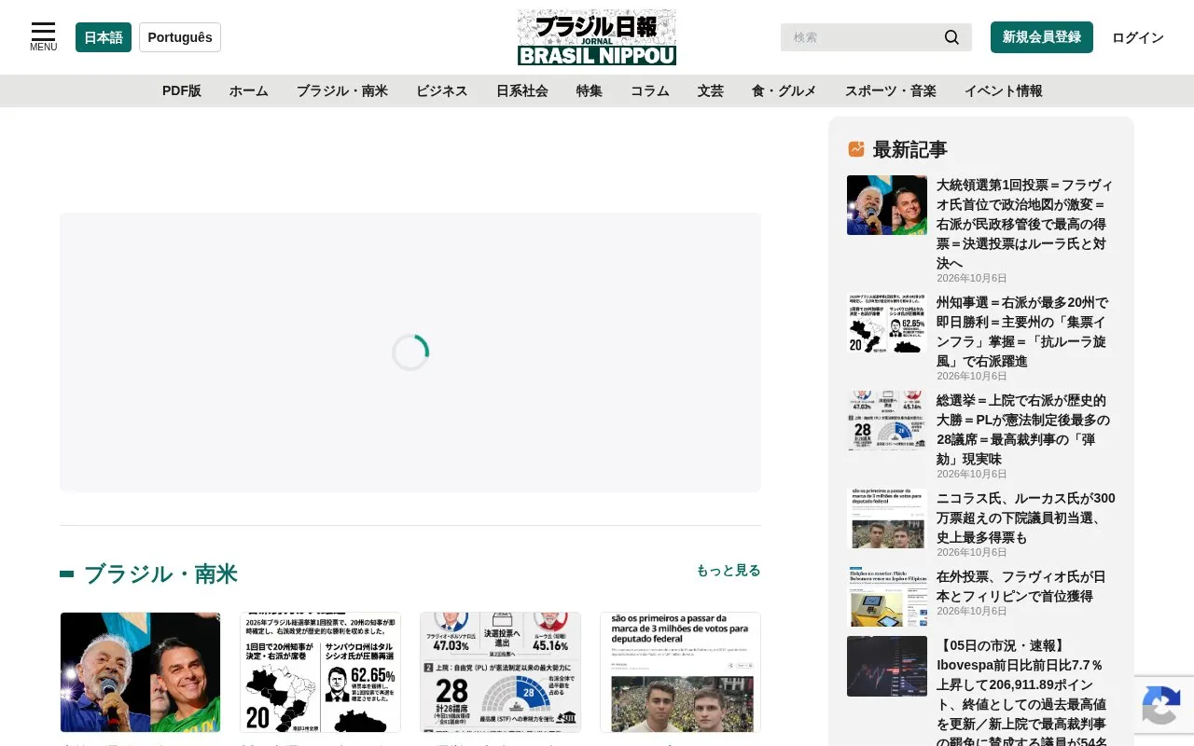The height and width of the screenshot is (746, 1194).
Task: Open 文芸 navigation item
Action: [711, 90]
